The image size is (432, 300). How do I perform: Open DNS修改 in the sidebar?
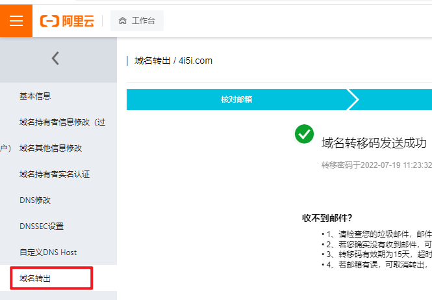[35, 200]
